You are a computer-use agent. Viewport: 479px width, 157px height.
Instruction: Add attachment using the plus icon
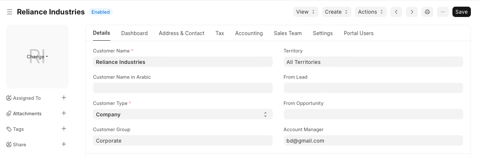click(x=64, y=113)
